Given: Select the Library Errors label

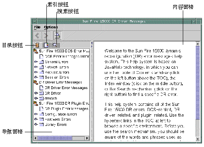Looking at the screenshot, I should coord(56,124).
